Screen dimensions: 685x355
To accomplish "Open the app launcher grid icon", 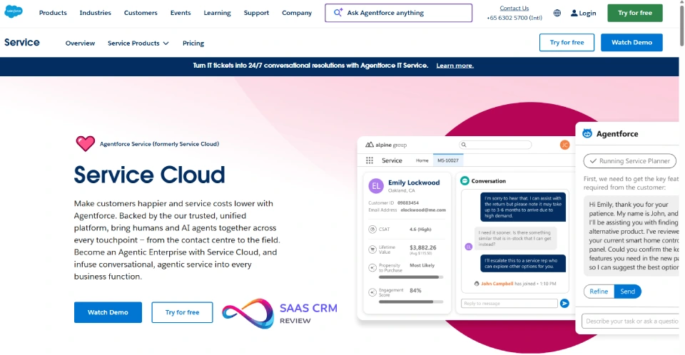I will 370,160.
